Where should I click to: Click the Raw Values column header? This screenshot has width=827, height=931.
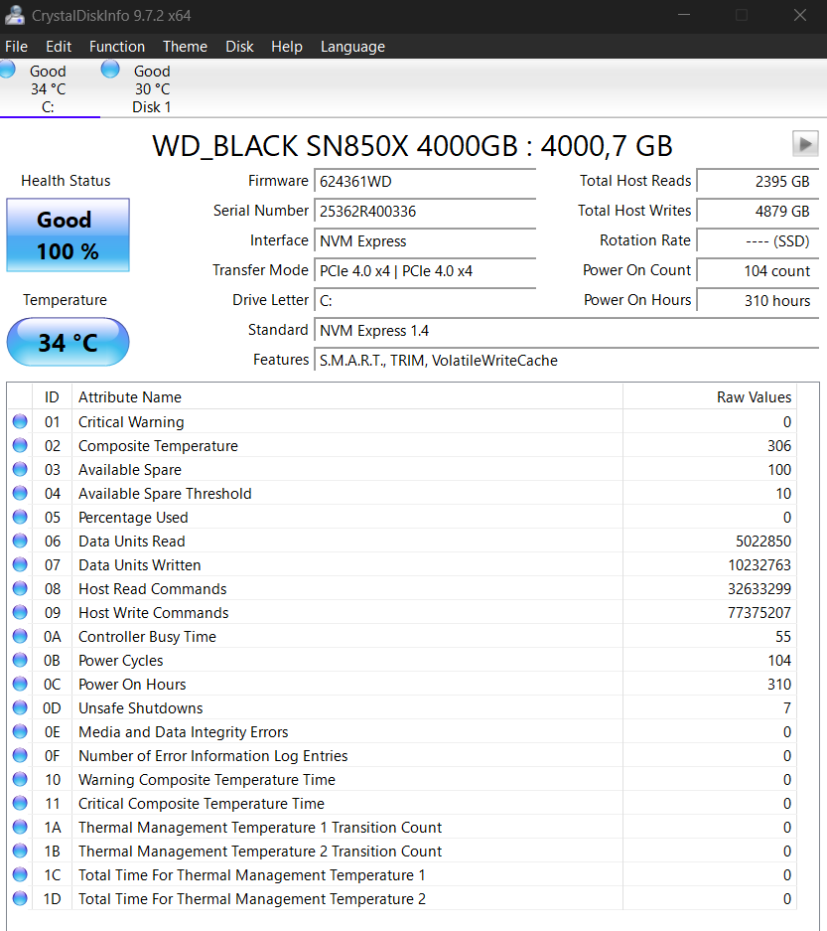pos(710,396)
